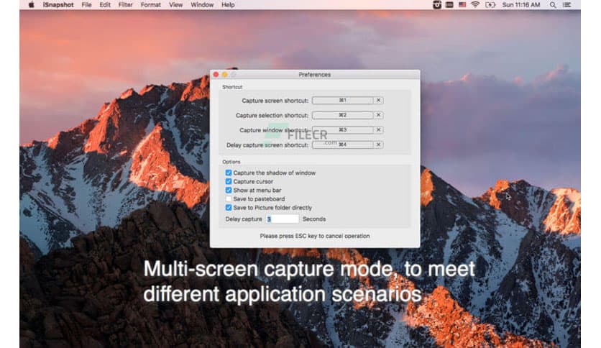Open the iSnapshot application menu
Viewport: 601px width, 348px height.
coord(58,5)
